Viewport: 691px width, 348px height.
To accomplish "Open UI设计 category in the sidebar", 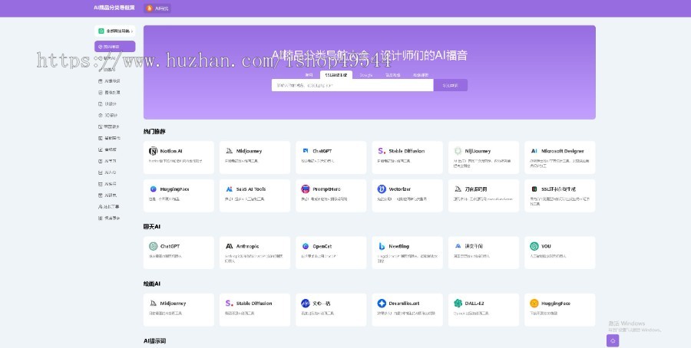I will 108,103.
